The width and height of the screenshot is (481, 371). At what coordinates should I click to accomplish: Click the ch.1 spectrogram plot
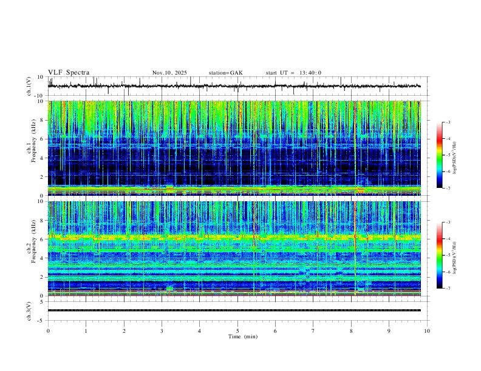coord(234,148)
